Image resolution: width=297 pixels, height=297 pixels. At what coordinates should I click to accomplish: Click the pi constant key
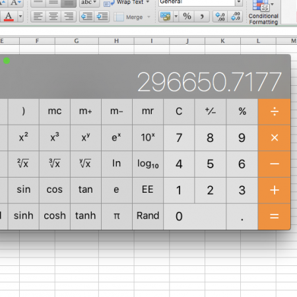(117, 216)
